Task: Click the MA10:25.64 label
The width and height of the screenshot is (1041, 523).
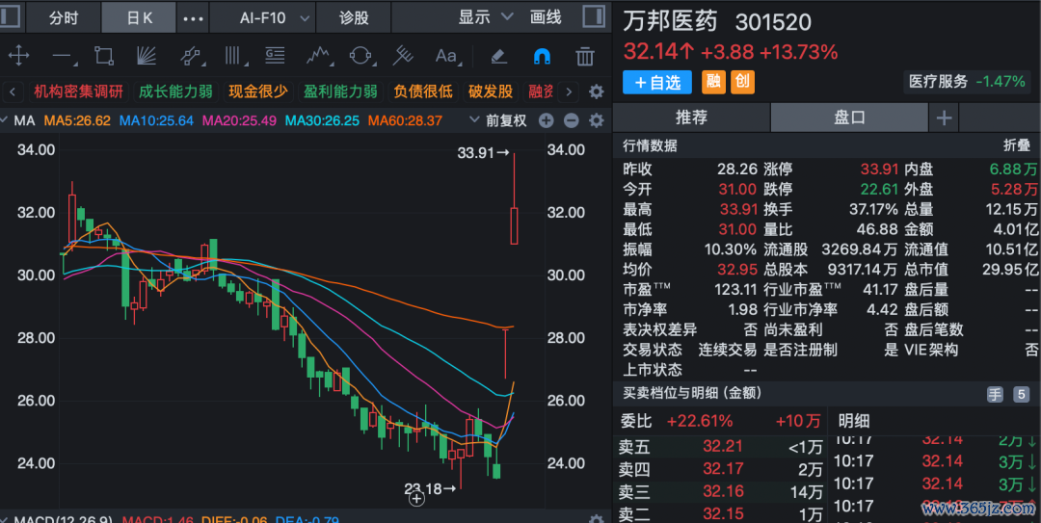Action: pos(156,120)
